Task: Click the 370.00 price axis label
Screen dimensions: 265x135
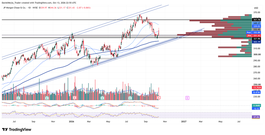Action: [256, 12]
